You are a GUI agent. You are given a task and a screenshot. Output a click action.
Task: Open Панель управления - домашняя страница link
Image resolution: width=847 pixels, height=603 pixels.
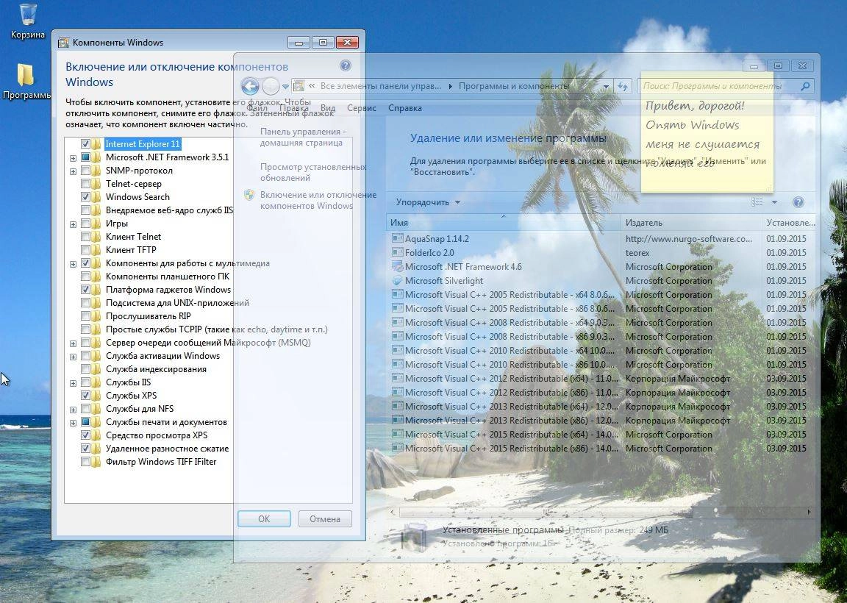click(302, 138)
